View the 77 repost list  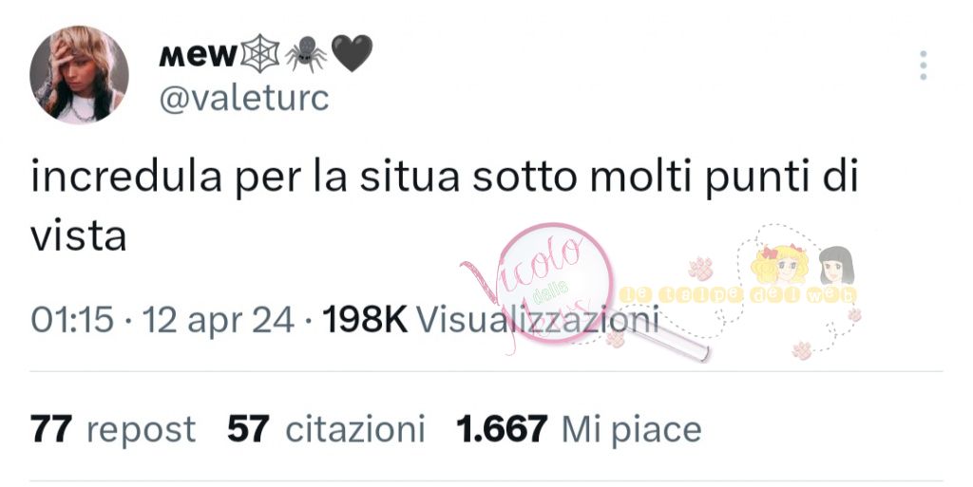pyautogui.click(x=113, y=429)
